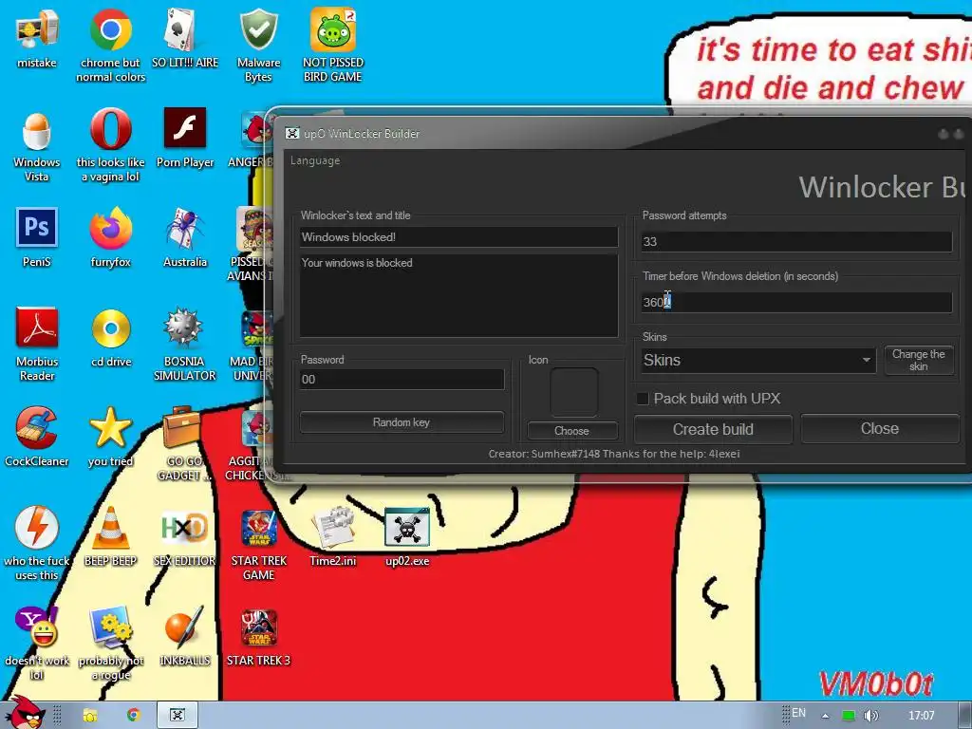Click the Password field containing 00
The height and width of the screenshot is (729, 972).
(x=402, y=380)
